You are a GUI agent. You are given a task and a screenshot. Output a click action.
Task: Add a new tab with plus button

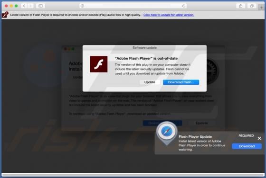pyautogui.click(x=261, y=7)
